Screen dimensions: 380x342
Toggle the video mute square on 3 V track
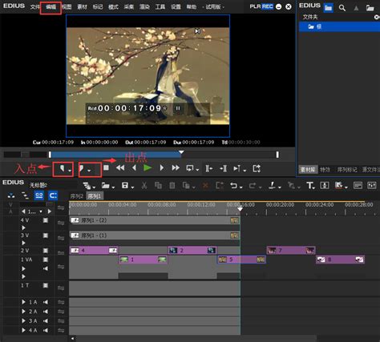pyautogui.click(x=46, y=235)
